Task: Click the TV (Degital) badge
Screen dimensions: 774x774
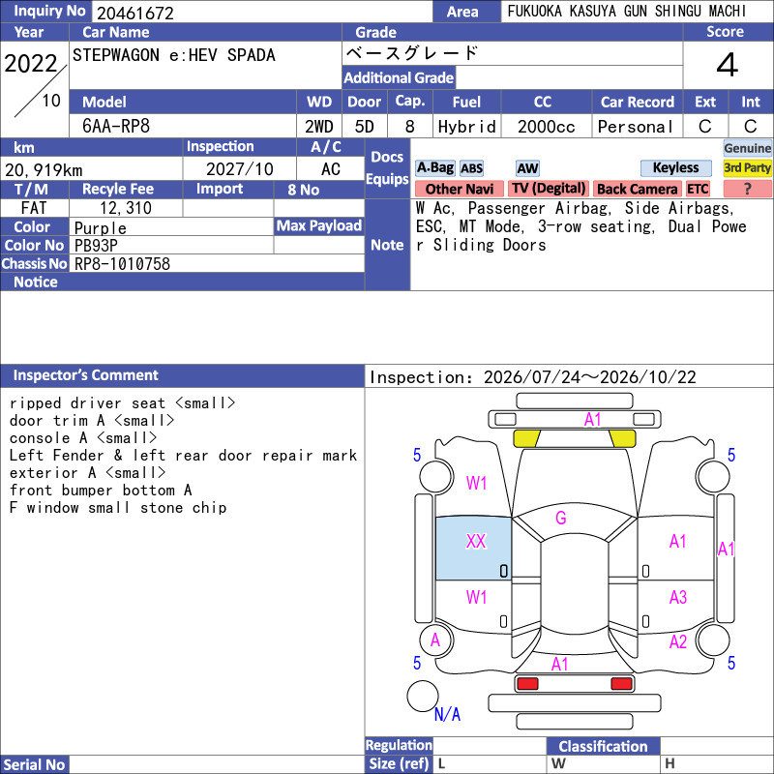Action: pyautogui.click(x=549, y=189)
